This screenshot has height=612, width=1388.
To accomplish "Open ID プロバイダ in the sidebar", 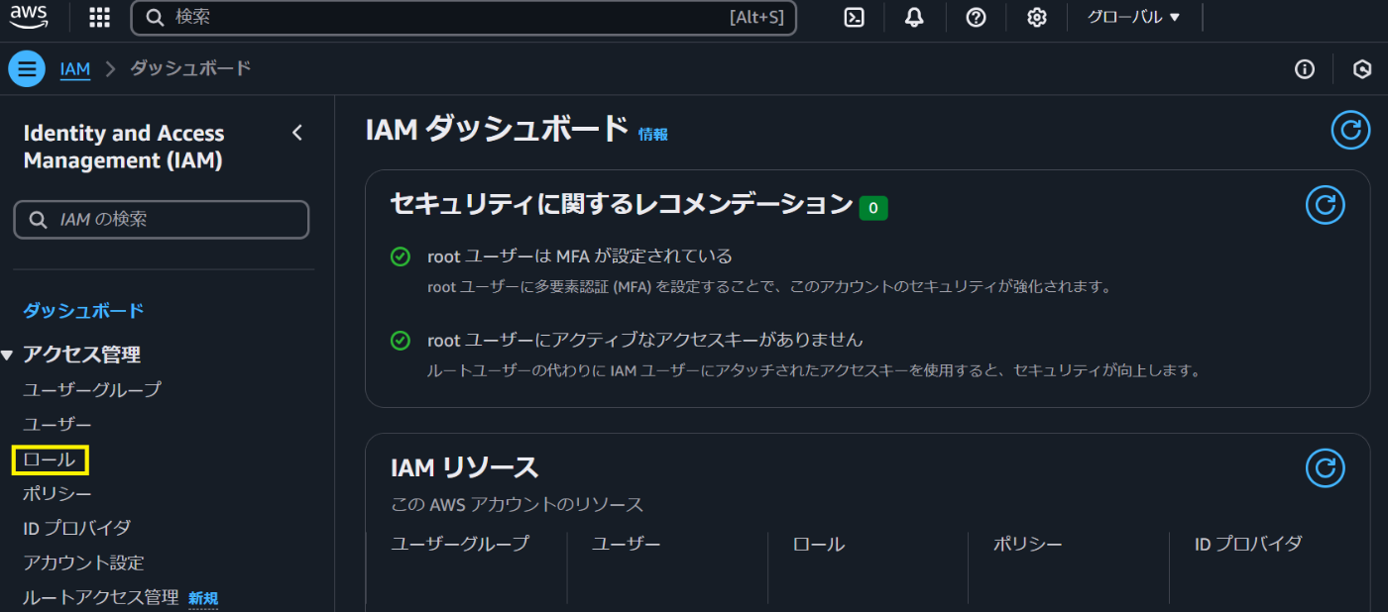I will pyautogui.click(x=77, y=528).
